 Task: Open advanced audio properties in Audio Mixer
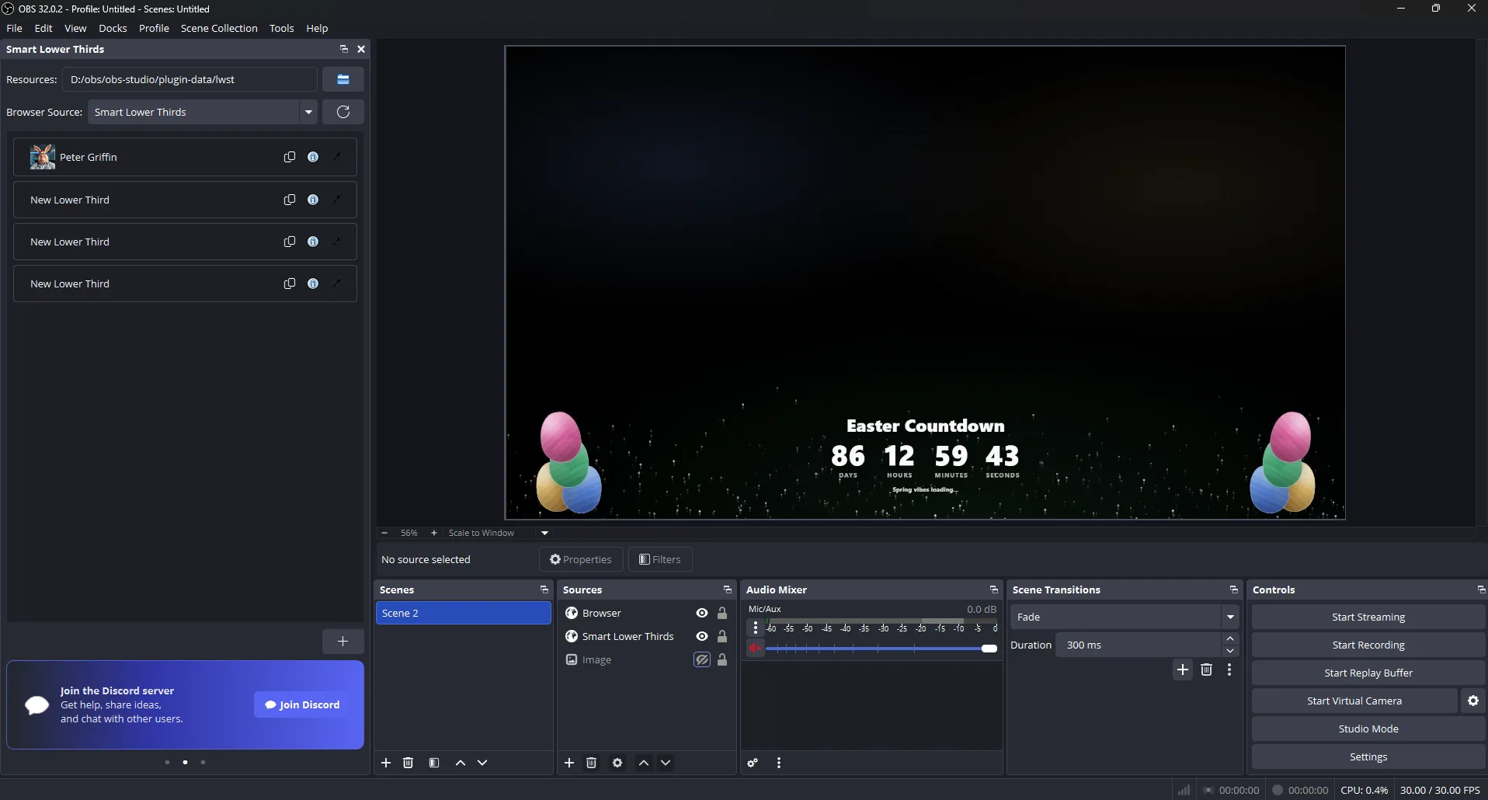pyautogui.click(x=752, y=763)
